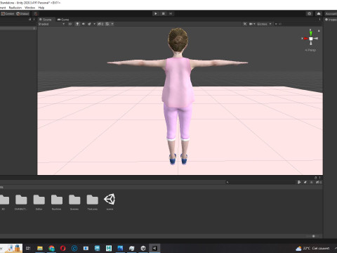Viewport: 337px width, 253px height.
Task: Select the Scenes folder
Action: tap(74, 202)
